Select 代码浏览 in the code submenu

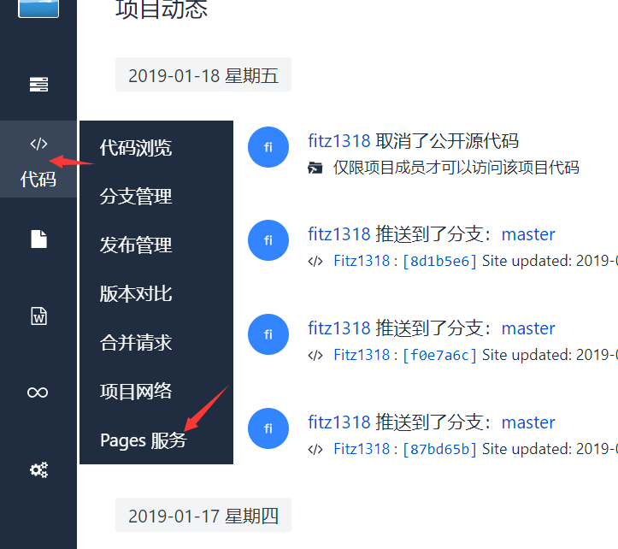tap(136, 148)
